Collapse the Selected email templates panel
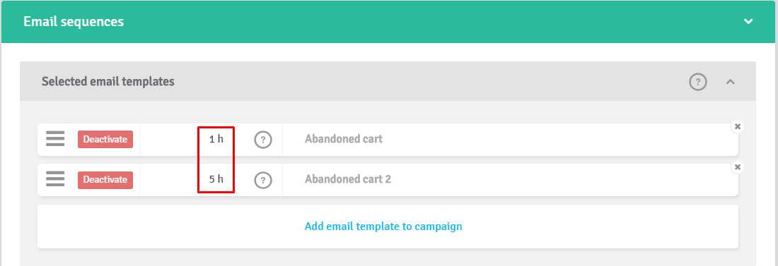 [730, 82]
